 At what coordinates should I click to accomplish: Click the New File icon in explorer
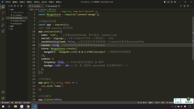[x=12, y=6]
